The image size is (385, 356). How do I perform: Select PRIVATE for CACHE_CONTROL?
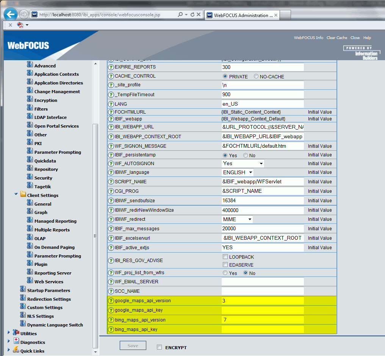coord(225,76)
